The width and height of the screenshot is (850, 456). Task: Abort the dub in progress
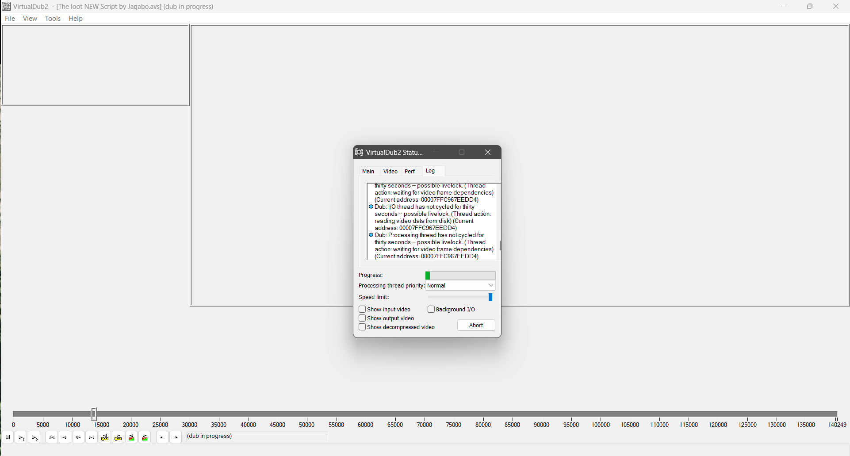click(x=476, y=326)
